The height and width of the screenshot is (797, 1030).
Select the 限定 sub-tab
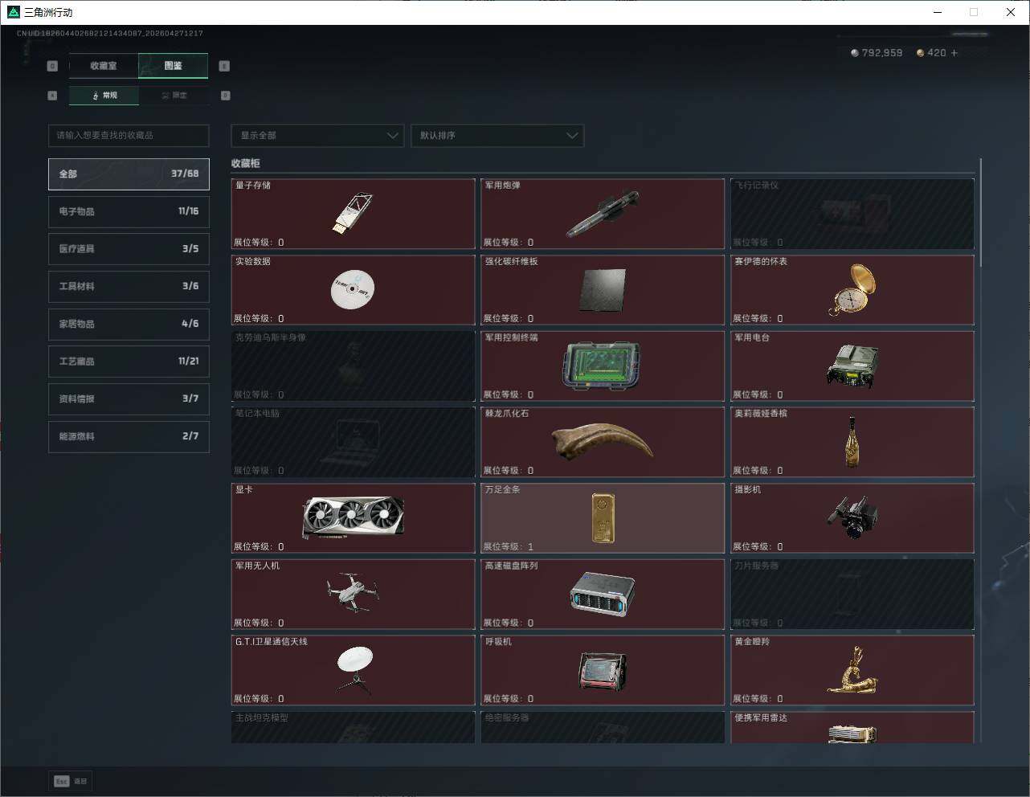click(x=174, y=96)
